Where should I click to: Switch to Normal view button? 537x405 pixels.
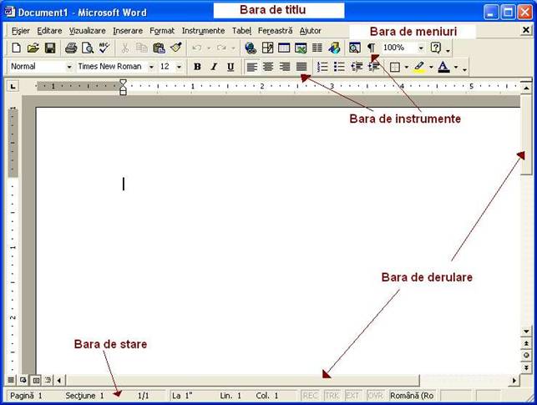point(11,380)
